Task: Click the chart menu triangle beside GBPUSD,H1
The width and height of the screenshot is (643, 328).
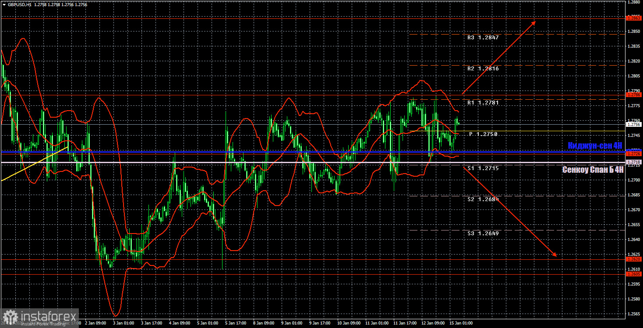Action: click(4, 4)
